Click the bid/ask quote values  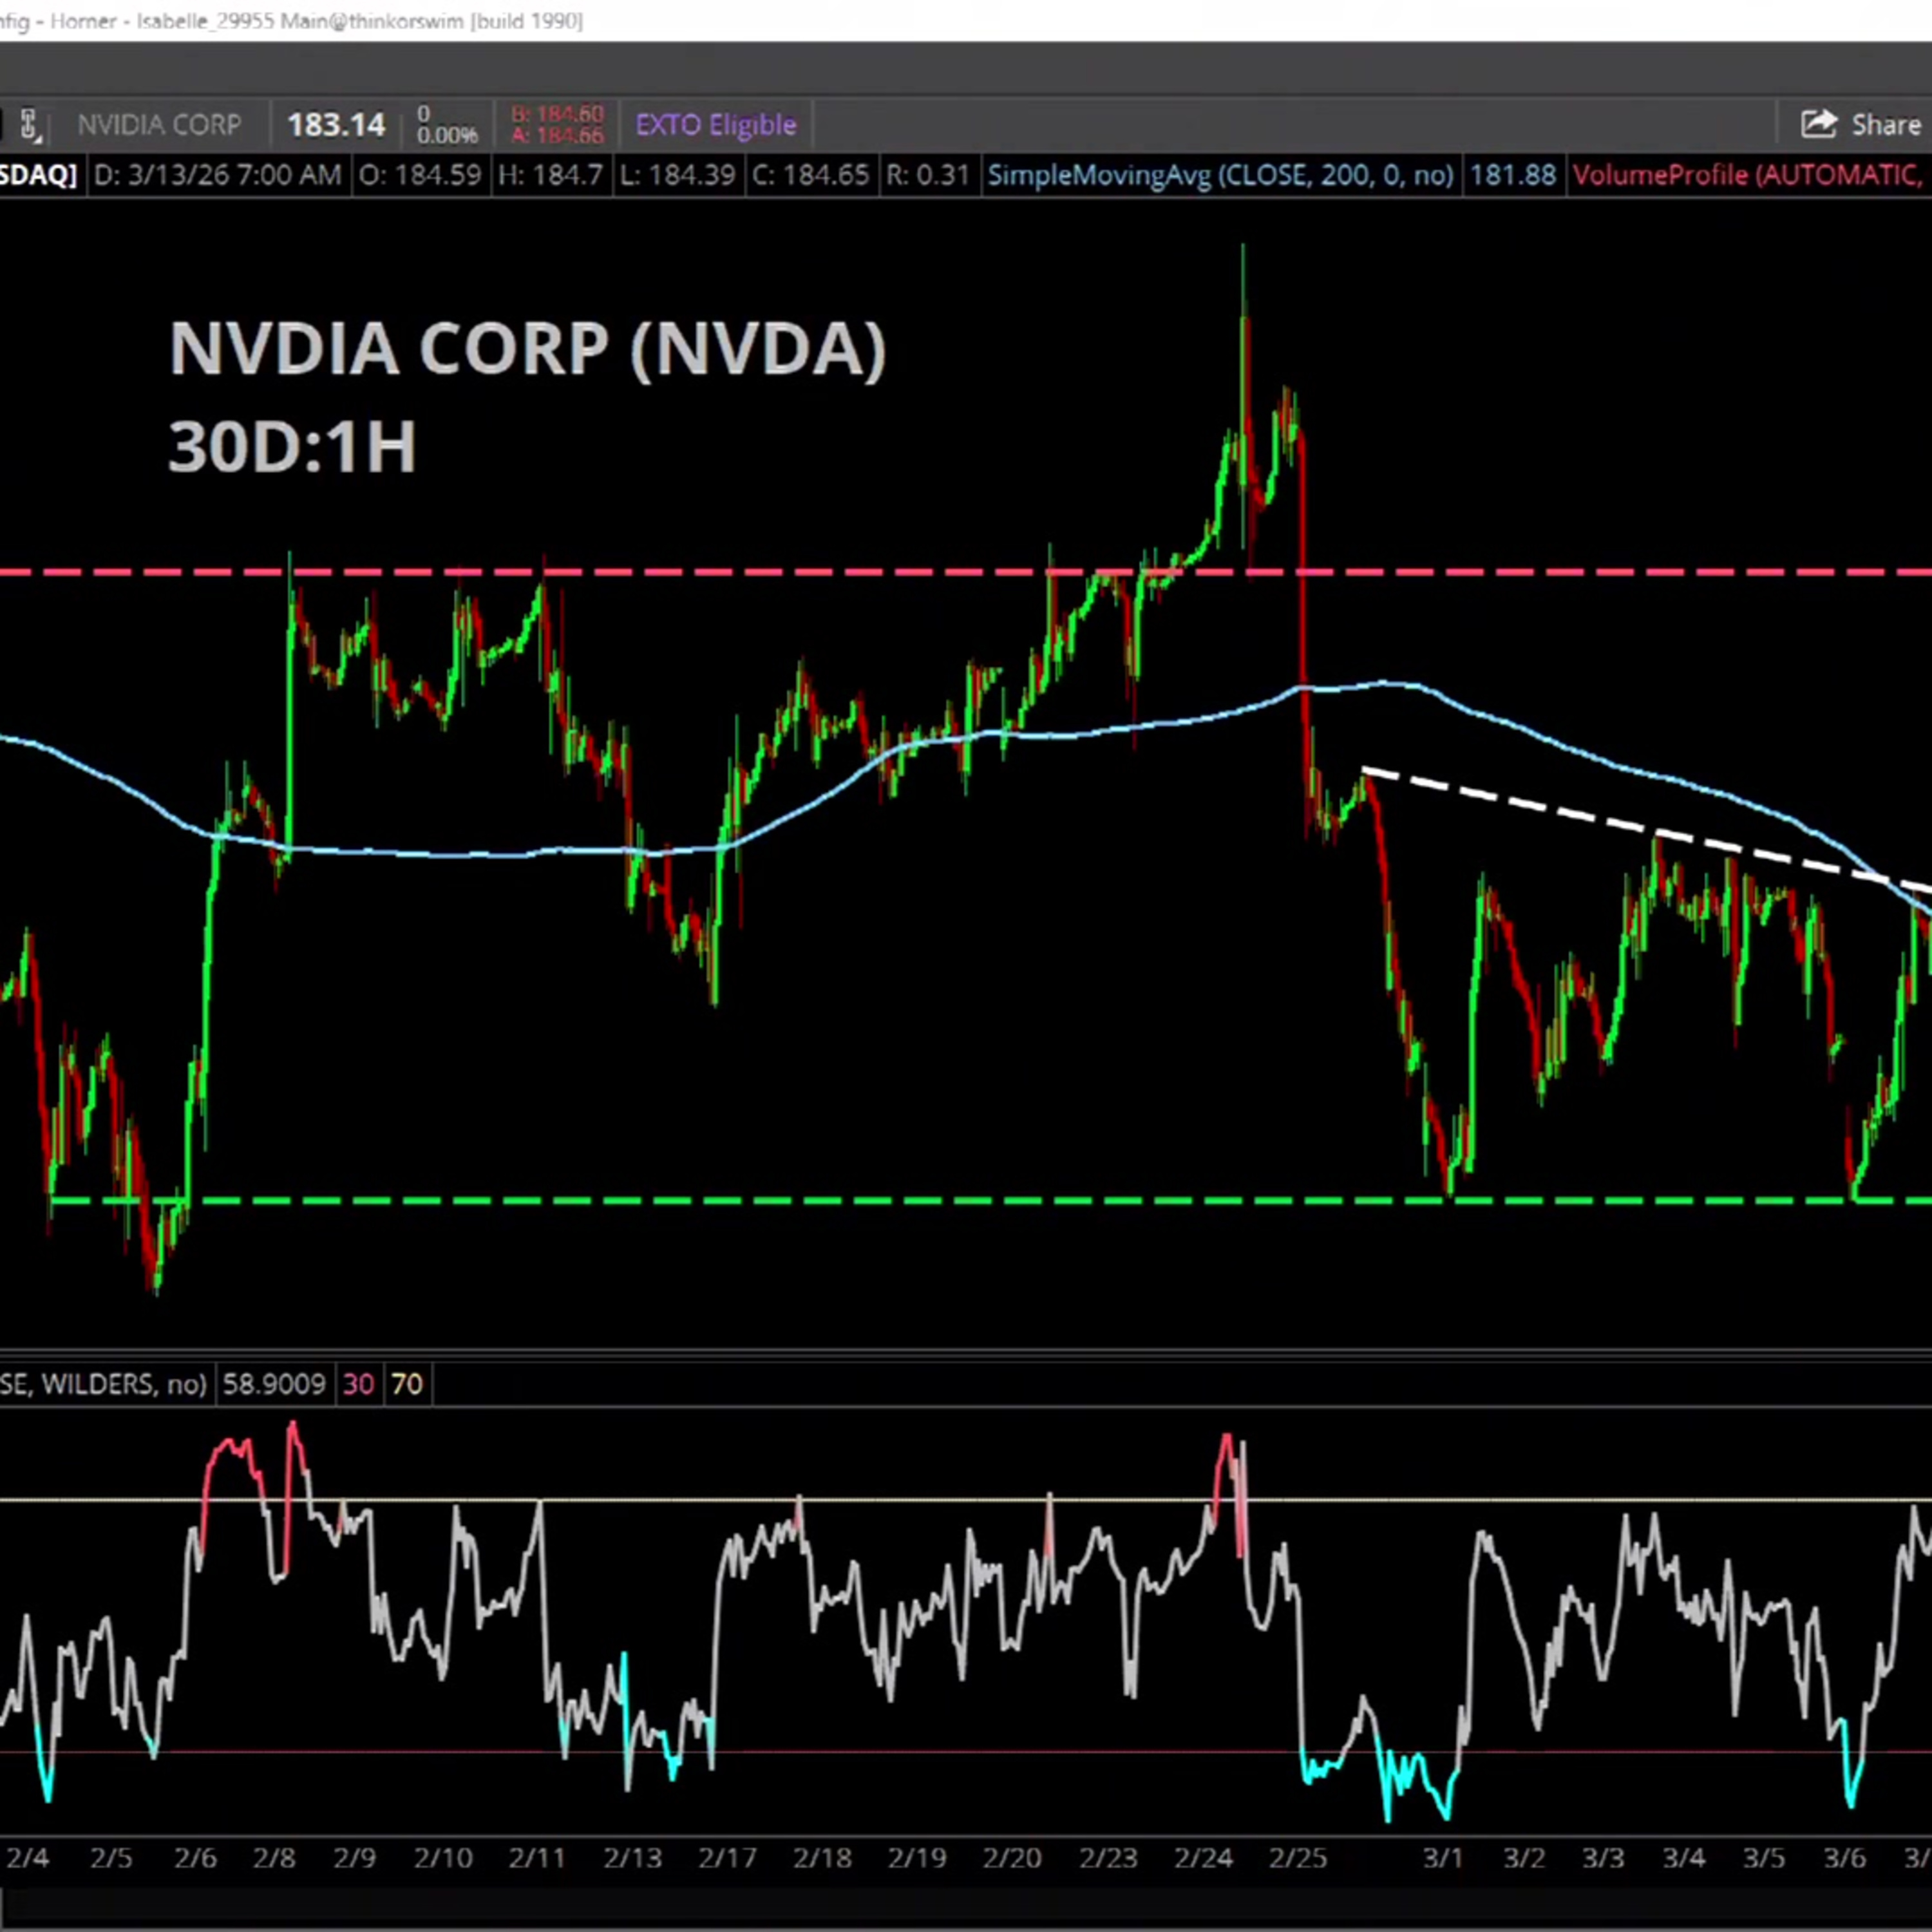coord(557,125)
